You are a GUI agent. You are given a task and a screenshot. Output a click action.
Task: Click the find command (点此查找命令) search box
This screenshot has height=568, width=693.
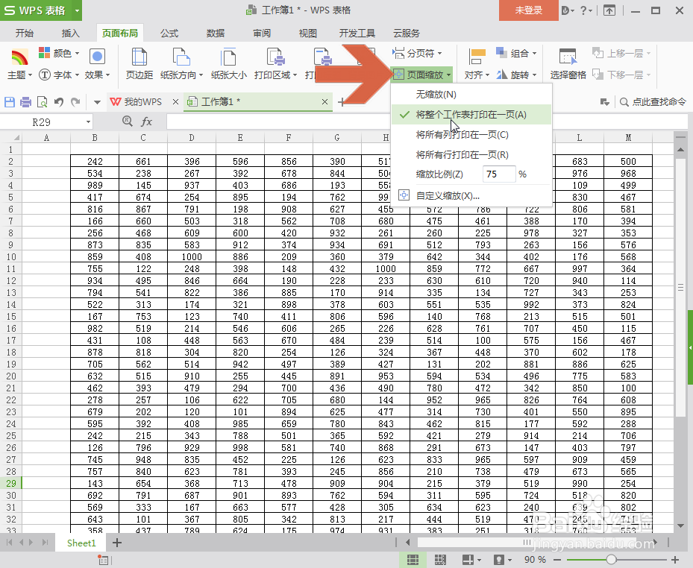point(653,102)
